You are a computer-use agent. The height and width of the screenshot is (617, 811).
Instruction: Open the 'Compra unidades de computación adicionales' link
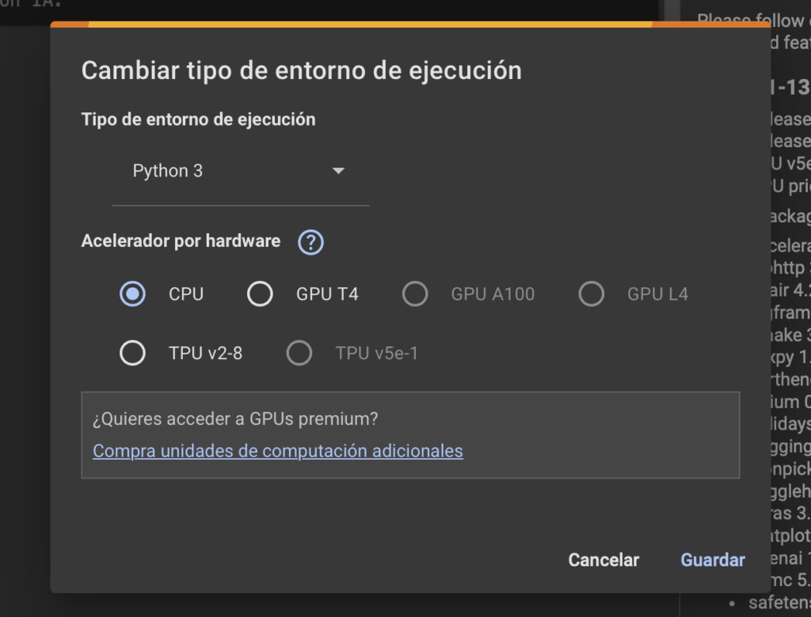278,451
